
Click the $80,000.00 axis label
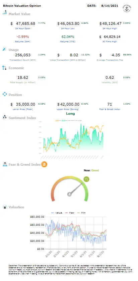pos(38,217)
